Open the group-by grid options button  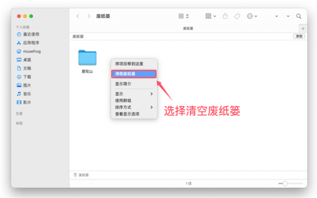(208, 16)
